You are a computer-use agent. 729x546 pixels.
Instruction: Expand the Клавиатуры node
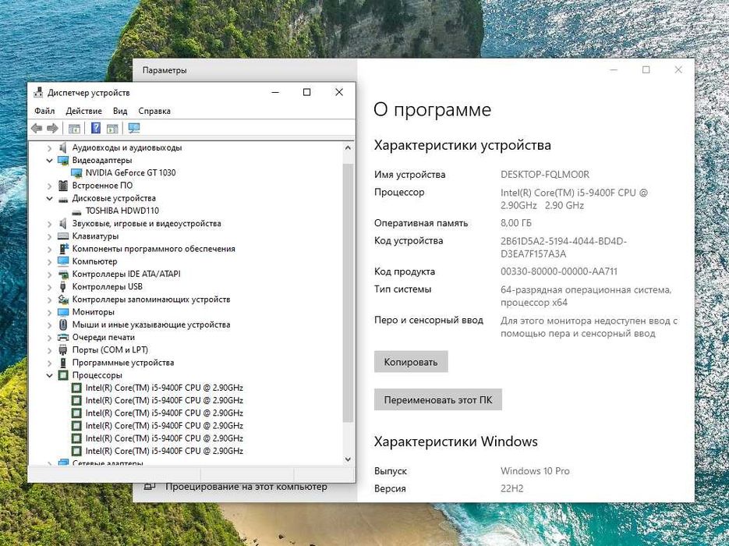(49, 236)
